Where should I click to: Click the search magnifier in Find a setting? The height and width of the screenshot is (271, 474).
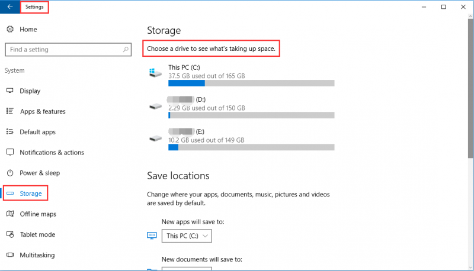(126, 49)
